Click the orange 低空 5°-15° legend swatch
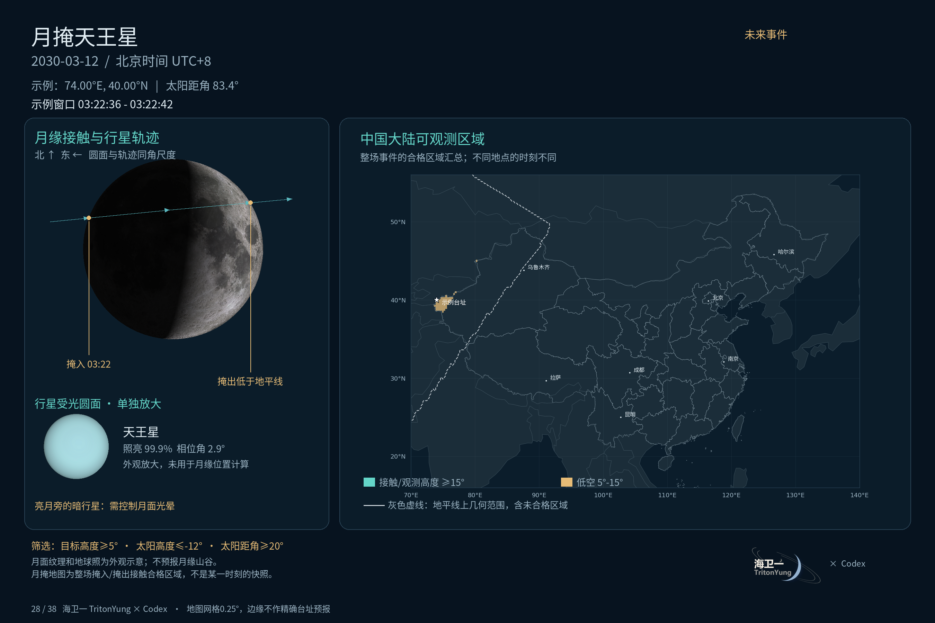This screenshot has height=623, width=935. point(567,482)
